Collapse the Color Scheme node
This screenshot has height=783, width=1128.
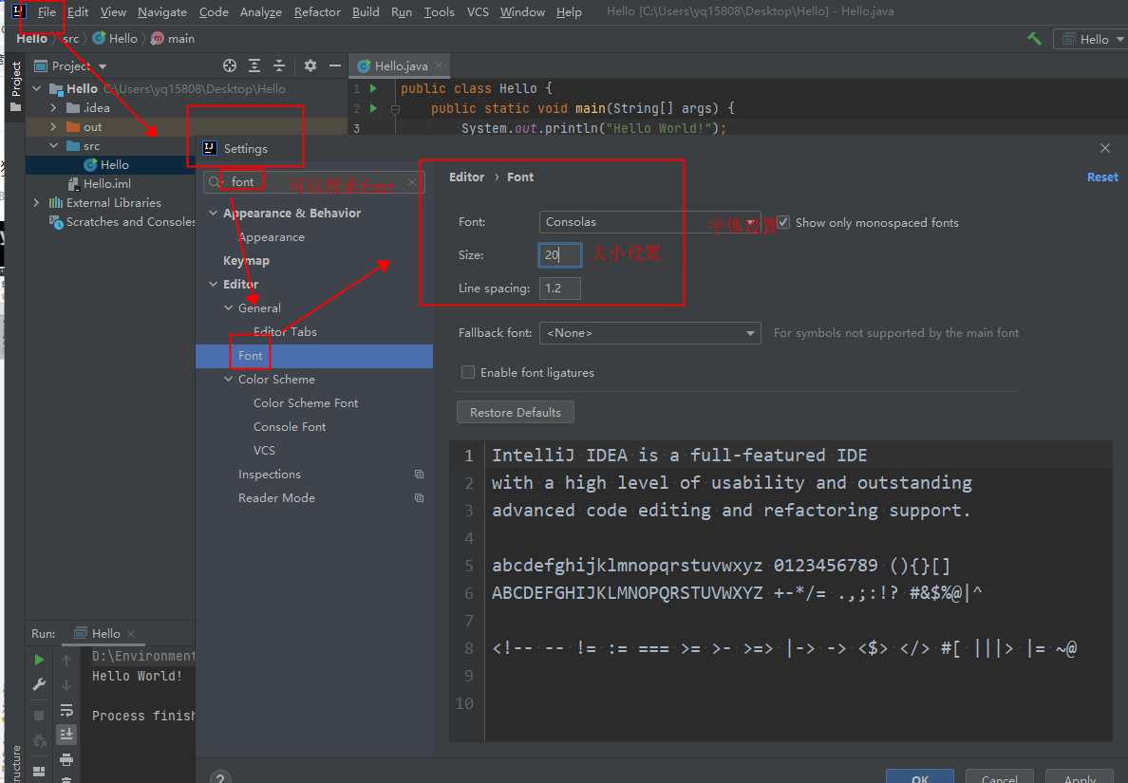(228, 379)
